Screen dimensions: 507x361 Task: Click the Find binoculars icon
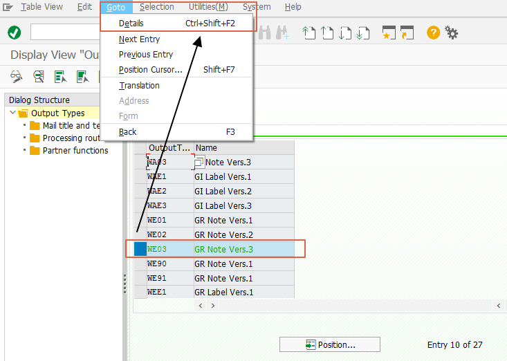point(264,33)
